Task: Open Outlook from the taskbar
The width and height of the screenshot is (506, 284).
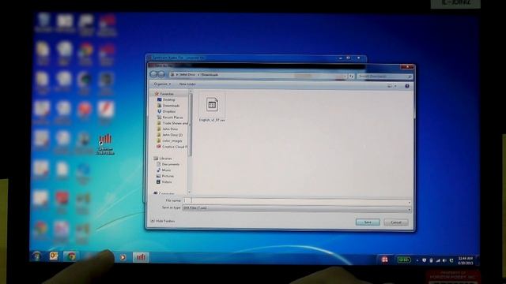Action: pos(54,256)
